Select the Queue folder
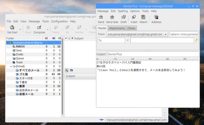The height and width of the screenshot is (125, 204). pos(34,58)
